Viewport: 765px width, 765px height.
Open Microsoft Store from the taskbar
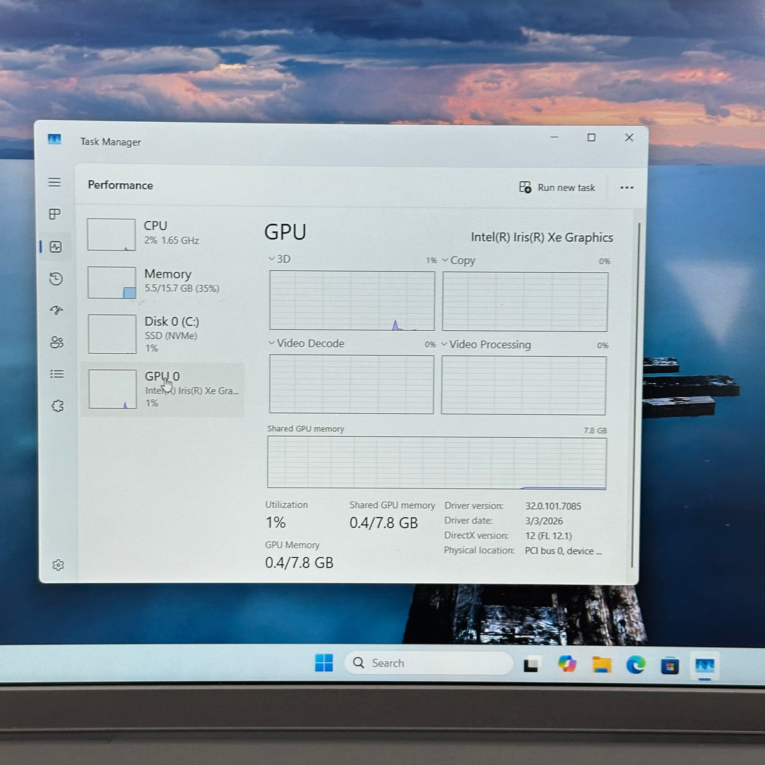coord(669,666)
